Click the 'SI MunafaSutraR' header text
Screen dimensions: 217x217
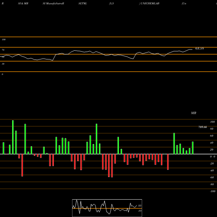(x=53, y=3)
